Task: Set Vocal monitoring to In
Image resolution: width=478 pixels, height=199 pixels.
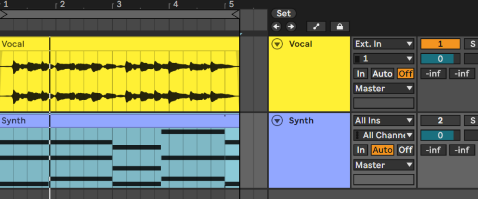Action: pyautogui.click(x=361, y=73)
